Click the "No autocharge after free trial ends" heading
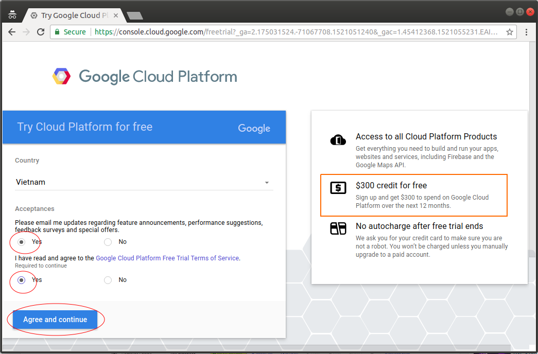The height and width of the screenshot is (354, 538). point(419,226)
